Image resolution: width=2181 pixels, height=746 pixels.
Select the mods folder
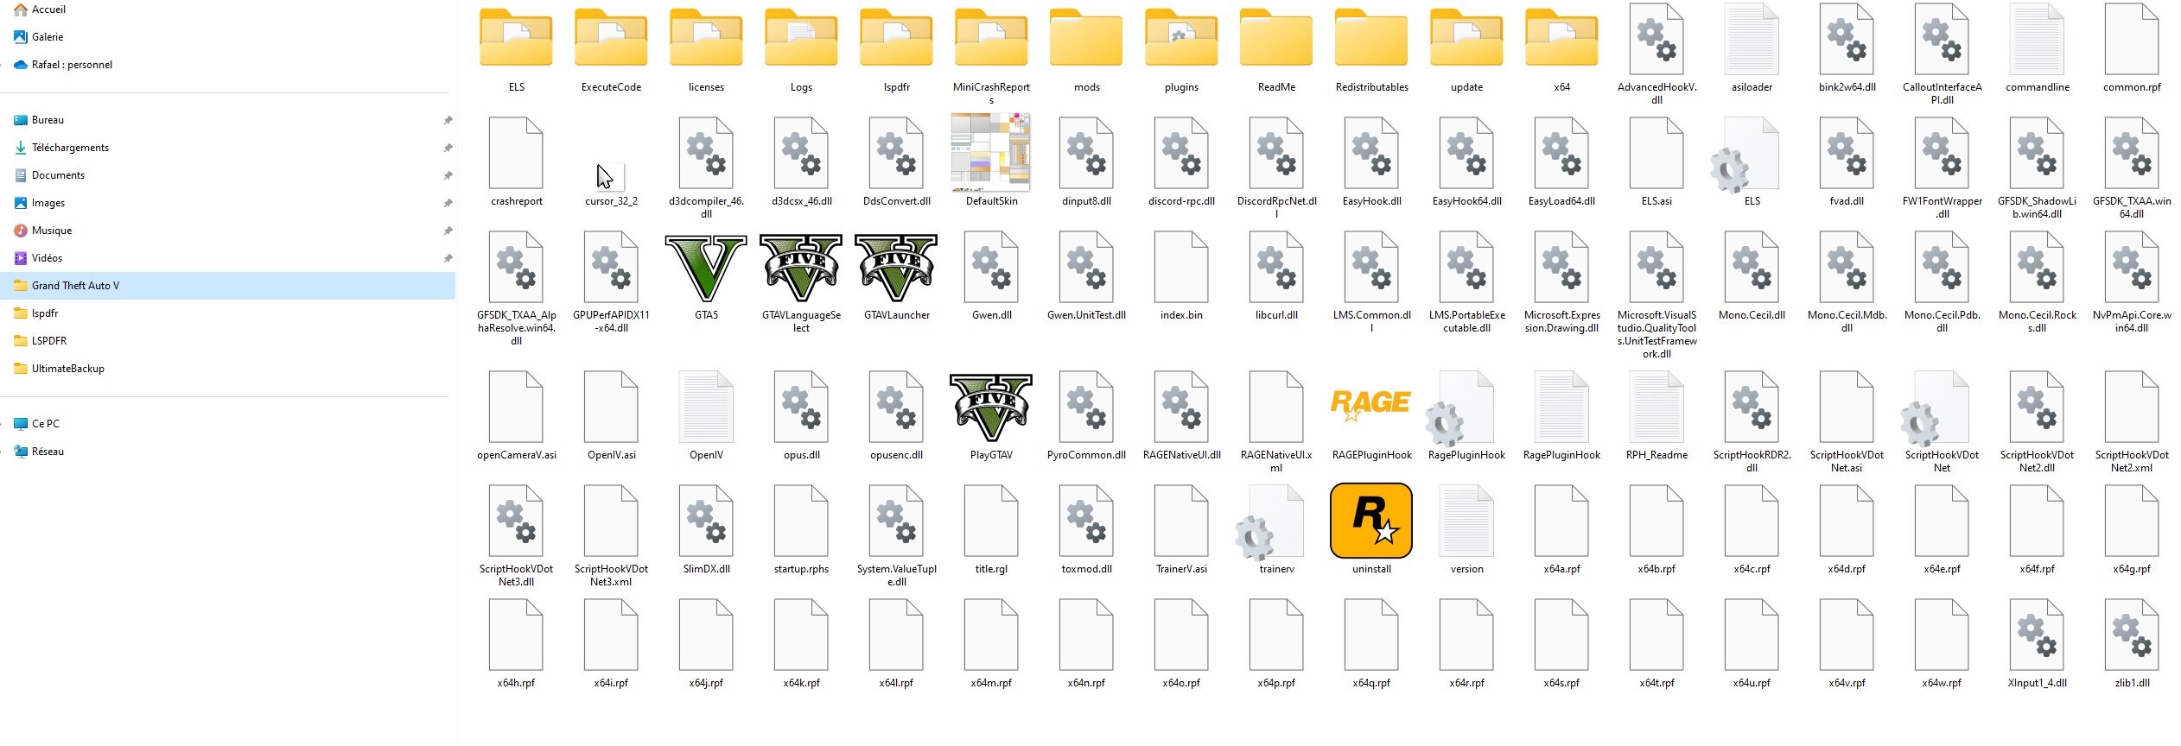(x=1086, y=38)
